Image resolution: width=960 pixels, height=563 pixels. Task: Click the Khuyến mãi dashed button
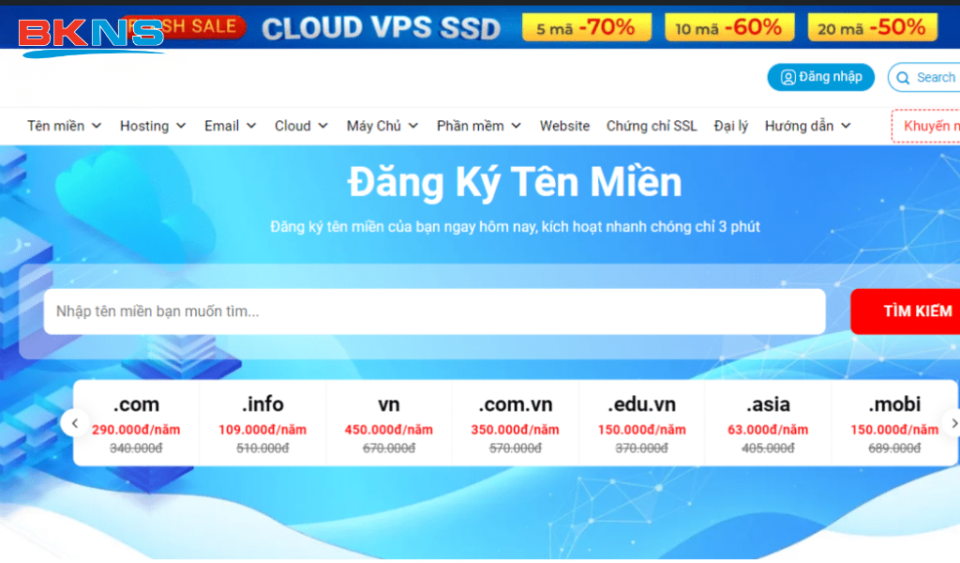925,126
